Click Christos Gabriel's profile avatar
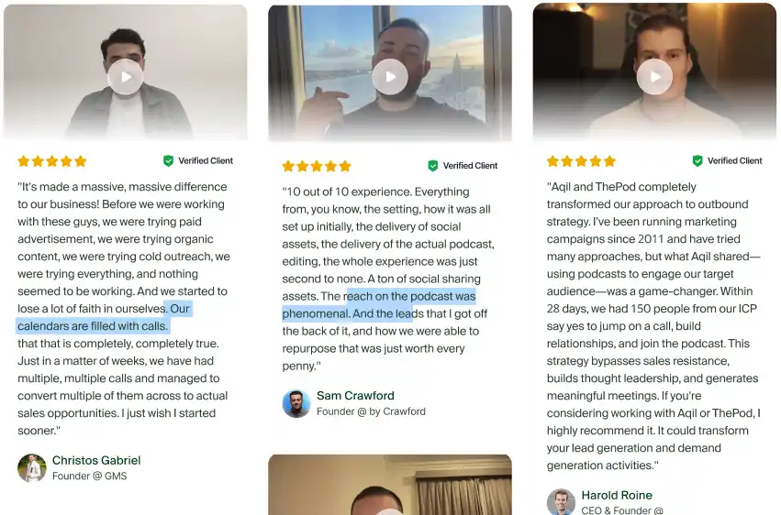 [32, 467]
